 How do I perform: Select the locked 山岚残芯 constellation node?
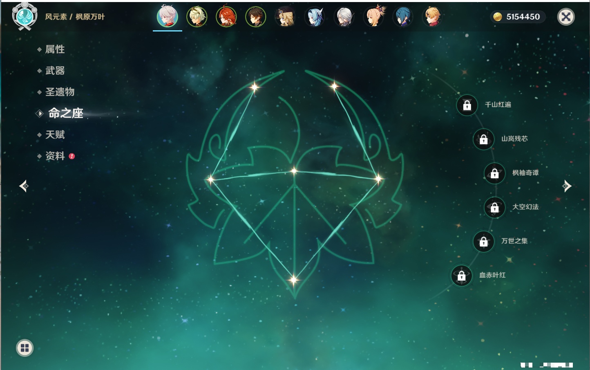483,139
